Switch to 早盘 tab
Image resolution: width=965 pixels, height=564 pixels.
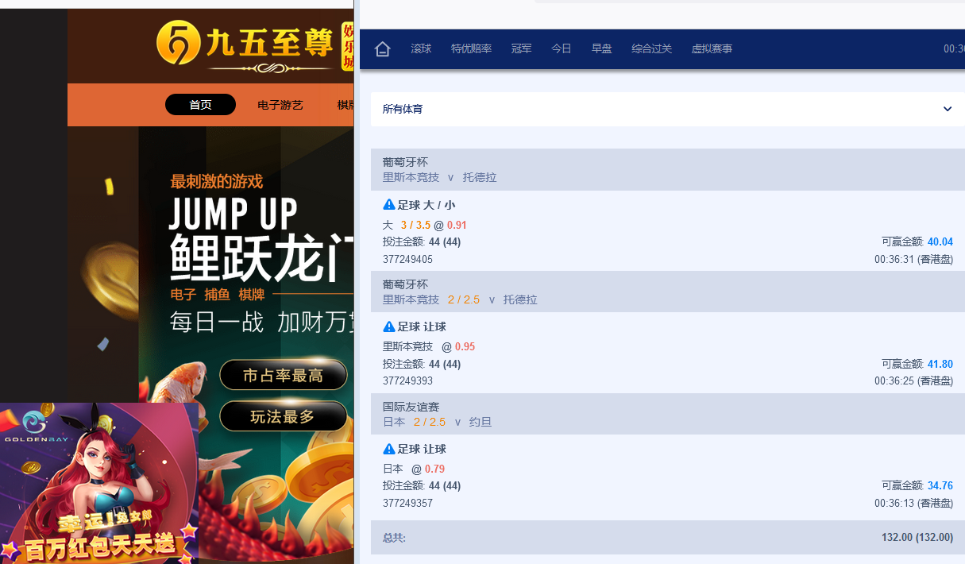point(601,49)
